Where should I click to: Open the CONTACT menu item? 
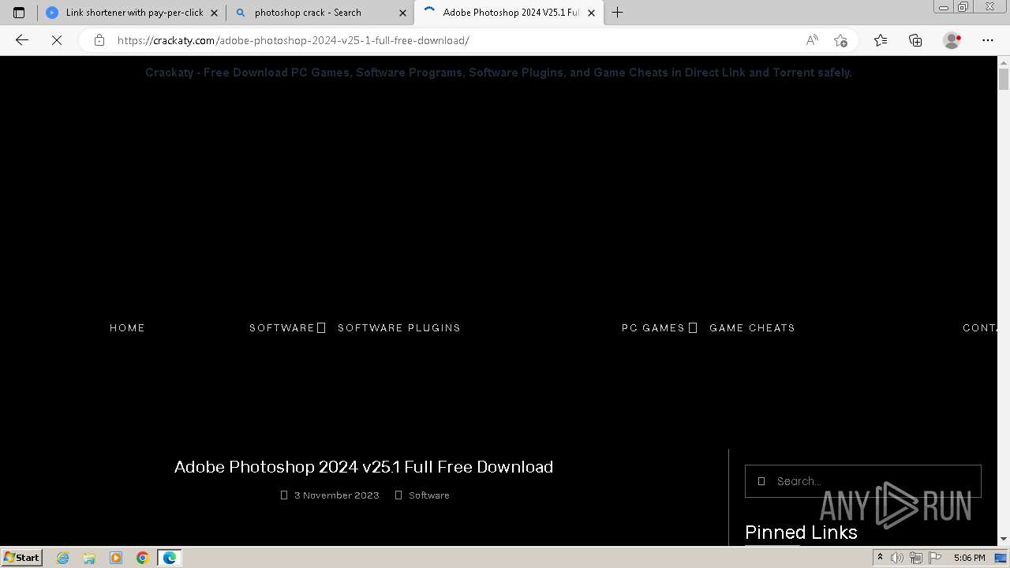980,327
